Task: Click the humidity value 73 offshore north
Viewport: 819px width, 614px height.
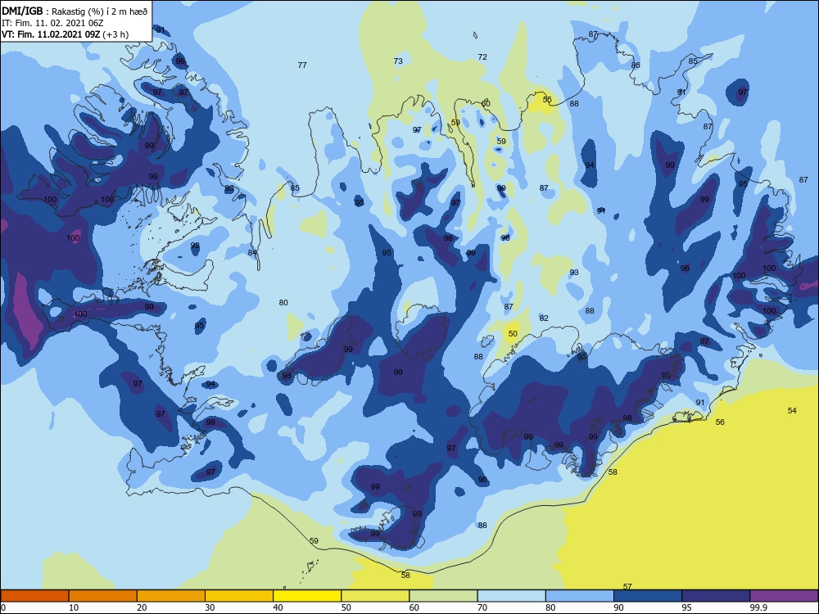Action: click(398, 61)
